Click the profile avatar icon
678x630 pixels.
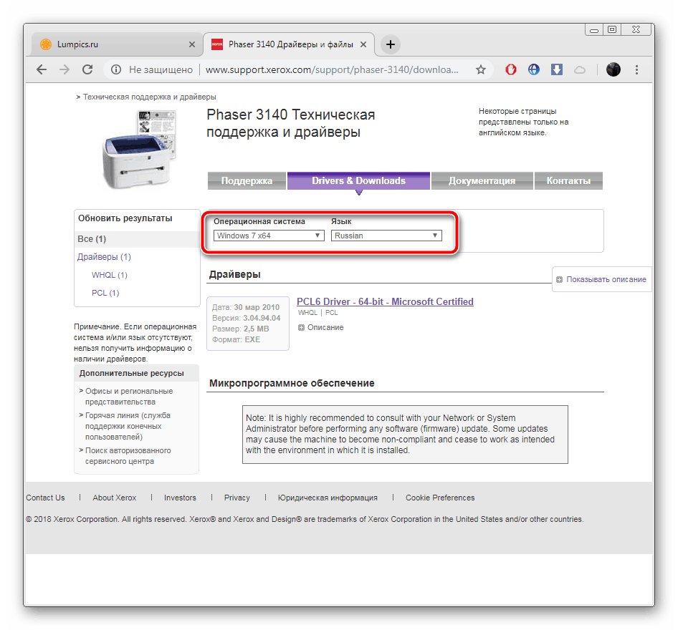(613, 69)
